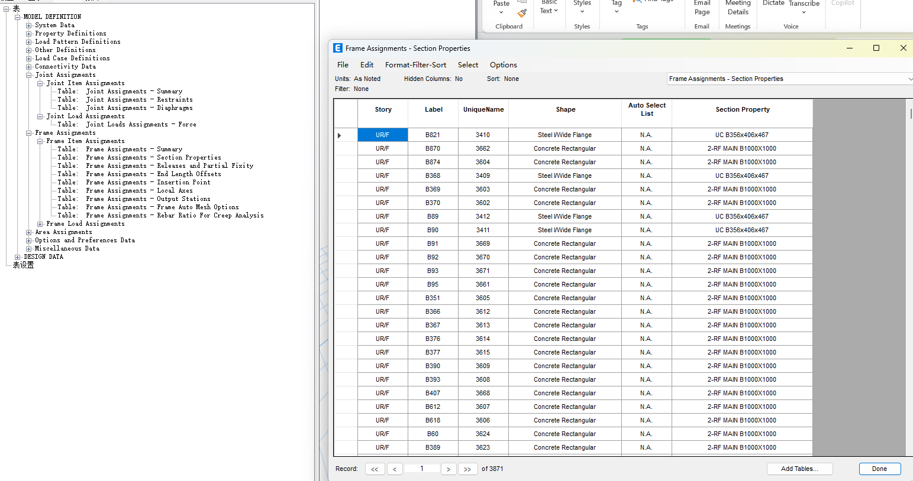The height and width of the screenshot is (481, 913).
Task: Expand the DESIGN DATA tree node
Action: (x=18, y=257)
